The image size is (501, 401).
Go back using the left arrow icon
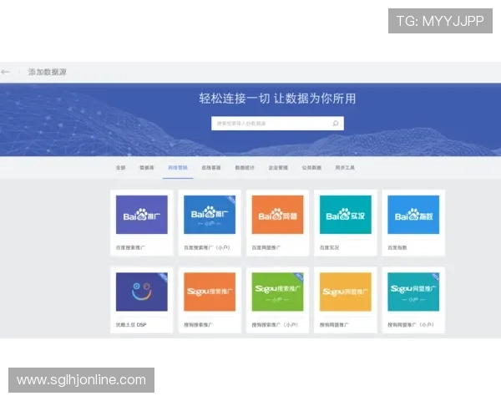[5, 73]
